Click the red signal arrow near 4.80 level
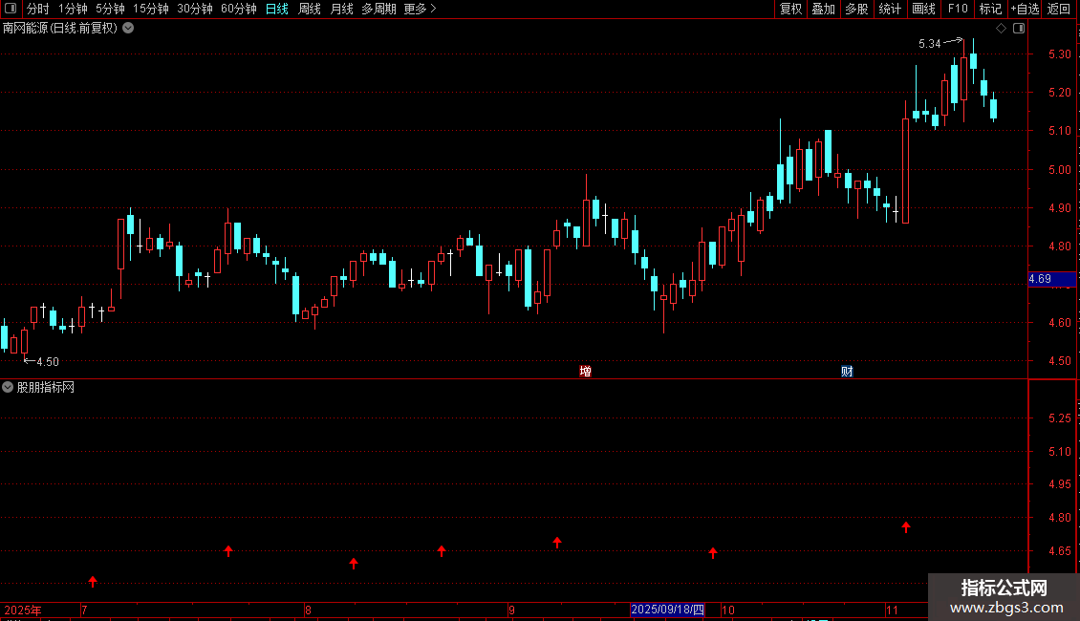Image resolution: width=1080 pixels, height=621 pixels. pyautogui.click(x=906, y=527)
